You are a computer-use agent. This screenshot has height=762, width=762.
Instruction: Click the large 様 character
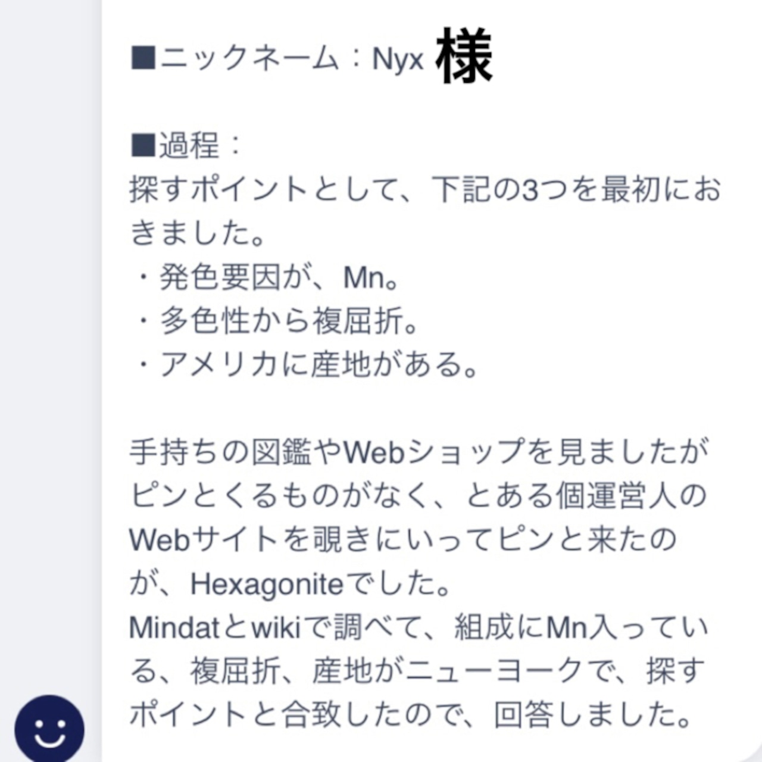pyautogui.click(x=464, y=57)
